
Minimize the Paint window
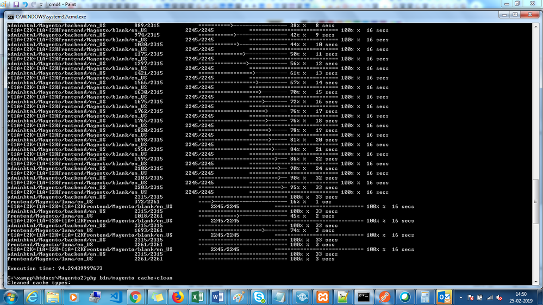pyautogui.click(x=507, y=4)
